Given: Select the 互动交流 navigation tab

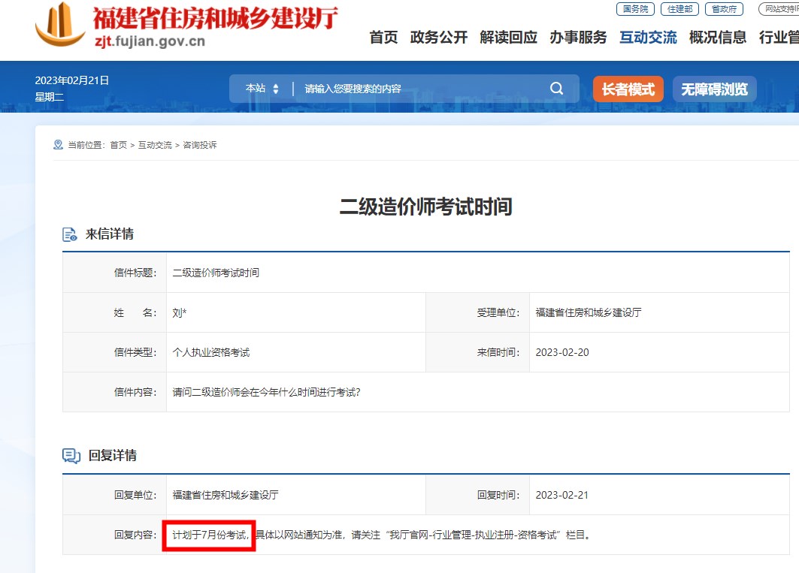Looking at the screenshot, I should 648,38.
